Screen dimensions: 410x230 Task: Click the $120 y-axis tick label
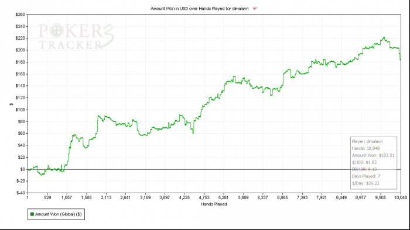click(20, 97)
